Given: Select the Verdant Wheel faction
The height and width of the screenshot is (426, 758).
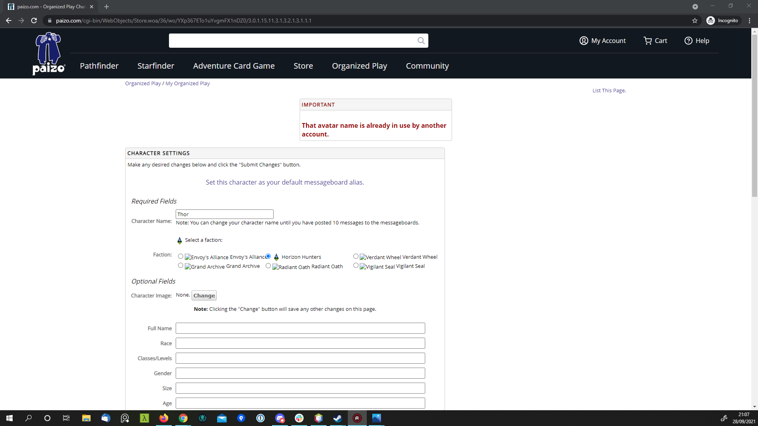Looking at the screenshot, I should (x=356, y=256).
